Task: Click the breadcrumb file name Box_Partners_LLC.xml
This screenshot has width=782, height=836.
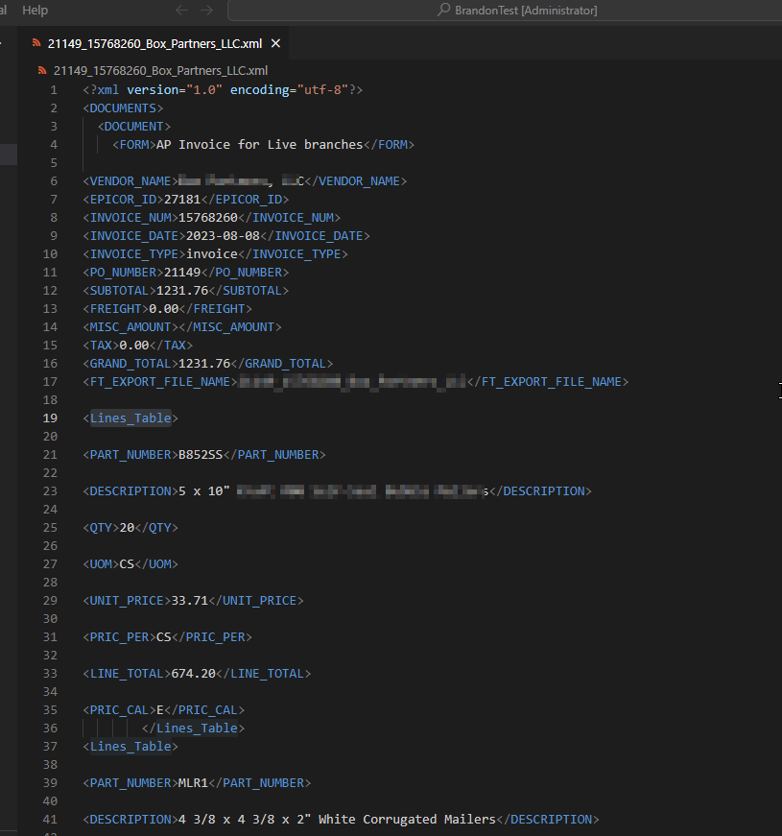Action: click(160, 70)
